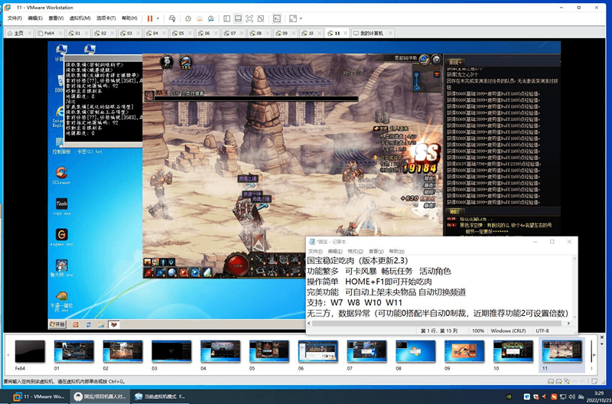Toggle the thumbnail bar view icon
This screenshot has height=404, width=612.
(x=238, y=18)
